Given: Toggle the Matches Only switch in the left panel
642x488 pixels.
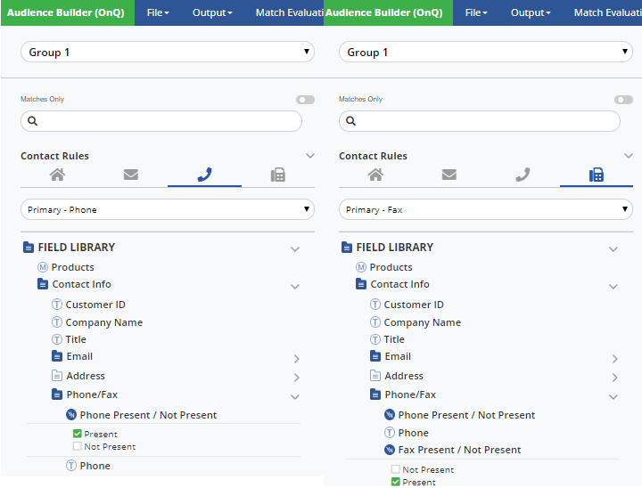Looking at the screenshot, I should click(305, 100).
